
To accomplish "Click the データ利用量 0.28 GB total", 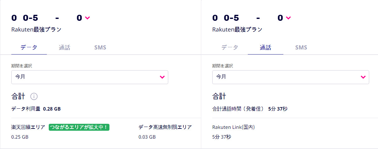I will pos(36,109).
